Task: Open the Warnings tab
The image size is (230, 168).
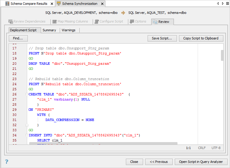Action: pyautogui.click(x=69, y=30)
